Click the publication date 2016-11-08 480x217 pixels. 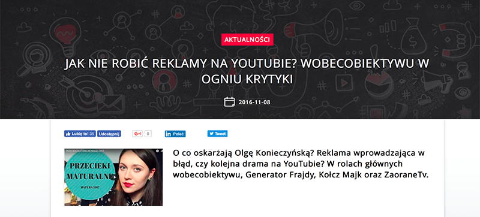tap(254, 102)
